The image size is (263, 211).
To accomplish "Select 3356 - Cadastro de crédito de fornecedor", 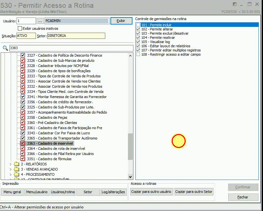I will (x=60, y=102).
